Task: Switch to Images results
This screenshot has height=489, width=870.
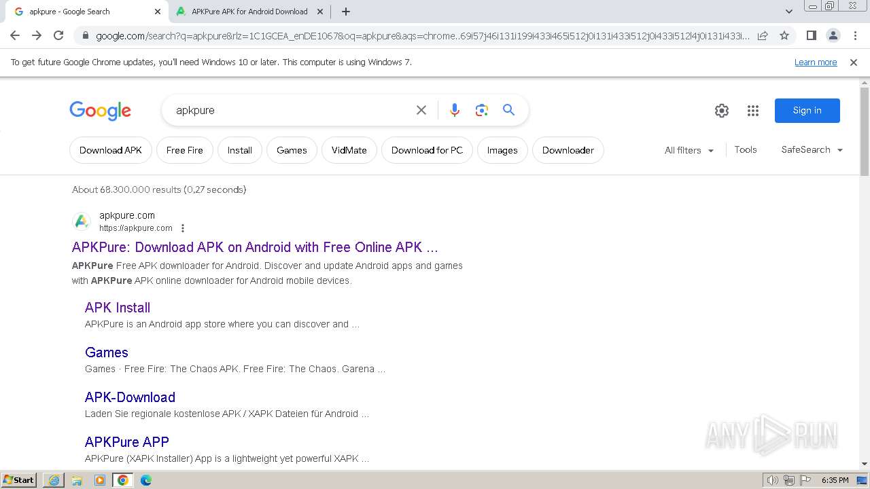Action: [502, 150]
